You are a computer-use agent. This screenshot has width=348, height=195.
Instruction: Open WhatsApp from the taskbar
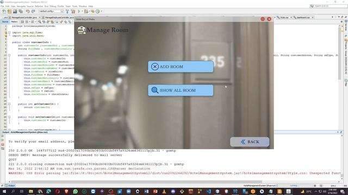(x=75, y=191)
